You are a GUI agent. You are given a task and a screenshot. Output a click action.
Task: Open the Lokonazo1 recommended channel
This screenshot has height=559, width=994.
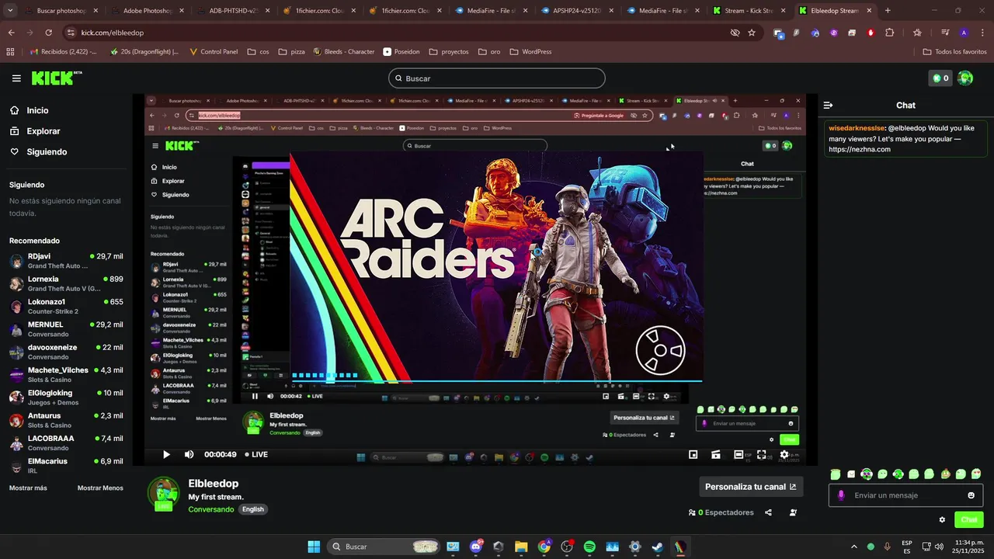66,306
